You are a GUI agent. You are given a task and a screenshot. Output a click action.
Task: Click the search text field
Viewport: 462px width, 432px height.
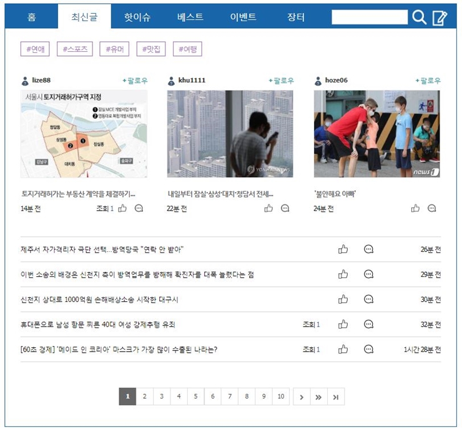point(369,17)
